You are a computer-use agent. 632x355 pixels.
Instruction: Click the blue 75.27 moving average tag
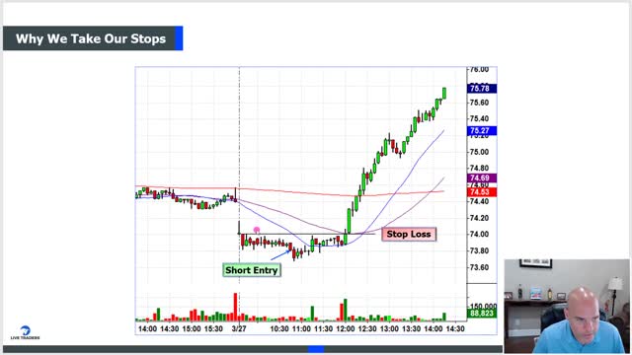click(482, 131)
